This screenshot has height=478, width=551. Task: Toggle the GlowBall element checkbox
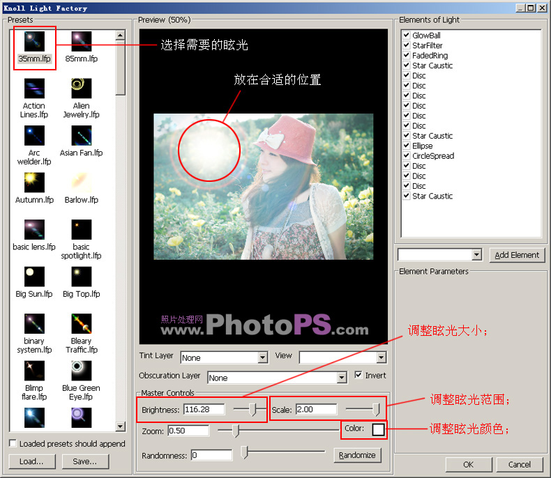pyautogui.click(x=407, y=35)
